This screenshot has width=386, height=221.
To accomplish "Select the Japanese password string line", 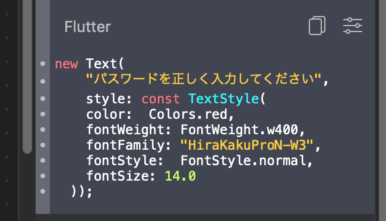I will (207, 79).
